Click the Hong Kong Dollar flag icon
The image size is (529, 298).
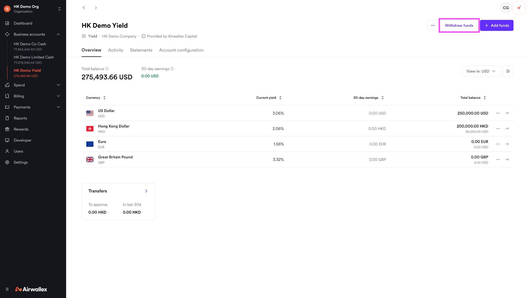(x=90, y=129)
